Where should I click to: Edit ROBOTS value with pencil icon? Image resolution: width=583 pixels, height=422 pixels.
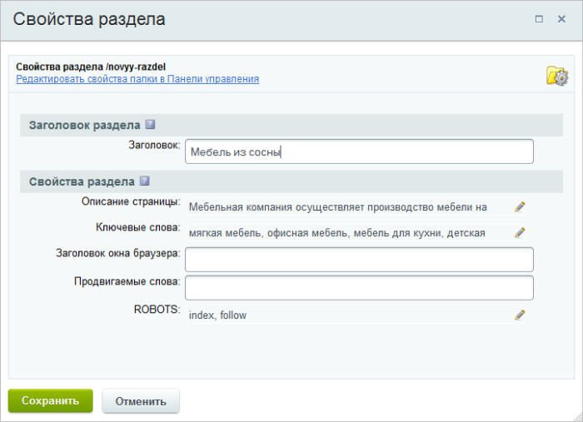520,315
